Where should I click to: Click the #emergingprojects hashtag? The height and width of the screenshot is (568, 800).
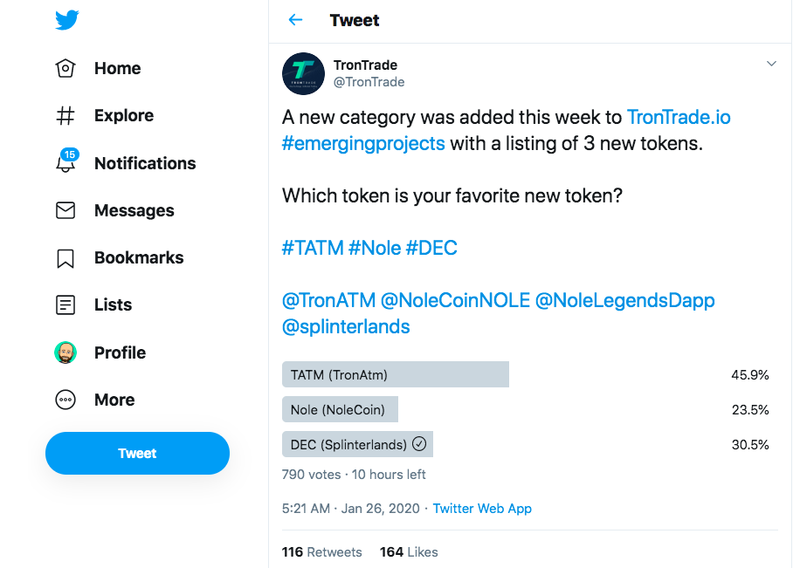click(363, 143)
